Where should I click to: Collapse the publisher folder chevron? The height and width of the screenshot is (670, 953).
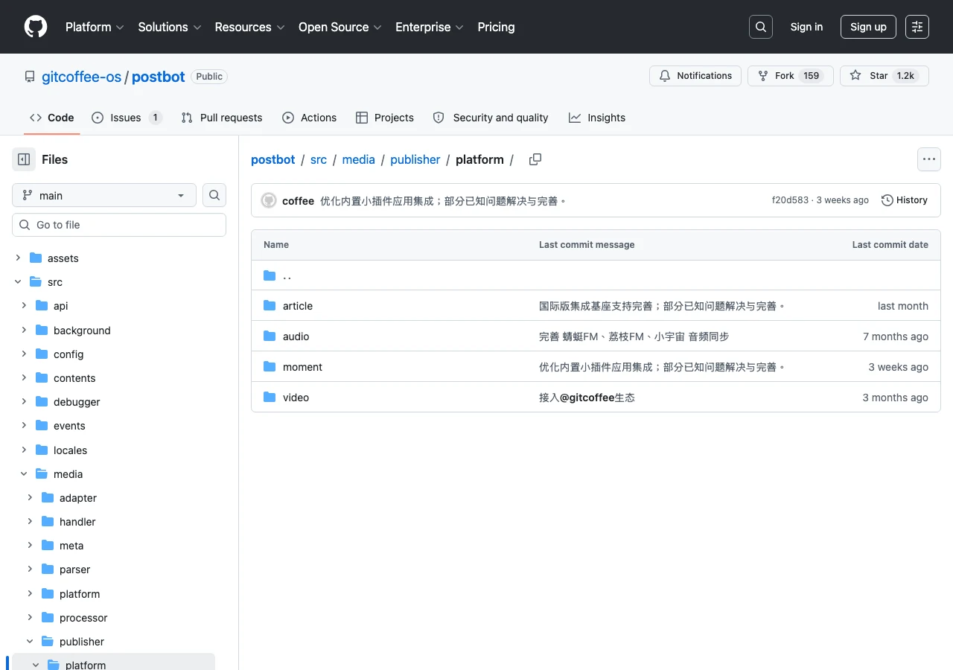30,642
